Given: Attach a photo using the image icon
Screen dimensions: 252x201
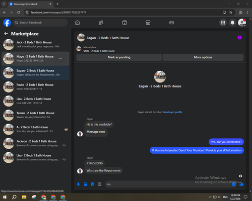Looking at the screenshot, I should [x=85, y=184].
